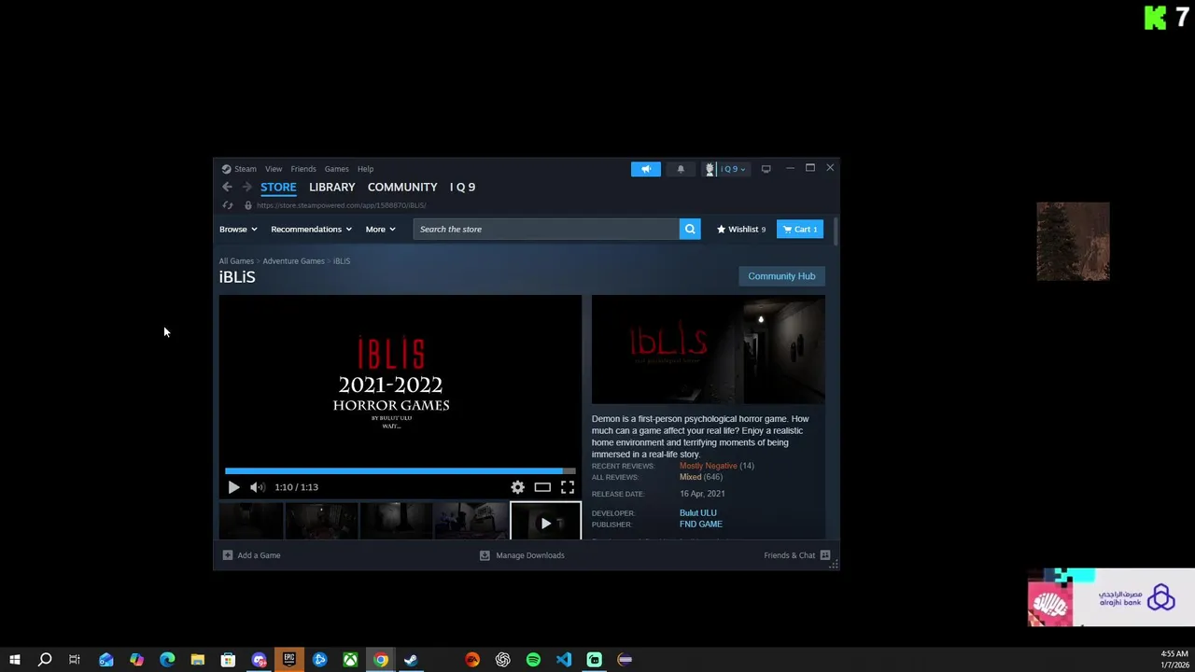The image size is (1195, 672).
Task: Open Xbox app from the taskbar
Action: [x=350, y=660]
